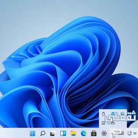The height and width of the screenshot is (138, 138).
Task: Collapse hidden tray icons with Hide chevron
Action: (112, 133)
